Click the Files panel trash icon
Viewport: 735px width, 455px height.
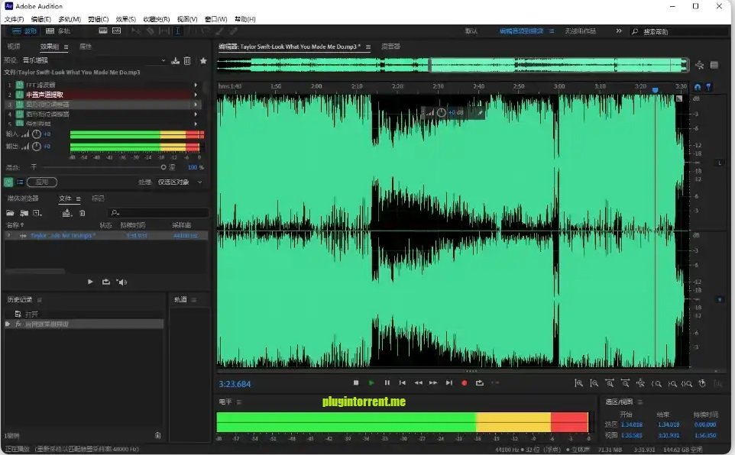click(83, 213)
